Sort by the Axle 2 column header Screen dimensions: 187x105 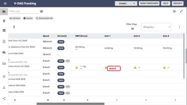pos(136,36)
